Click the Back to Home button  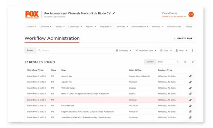pos(183,38)
